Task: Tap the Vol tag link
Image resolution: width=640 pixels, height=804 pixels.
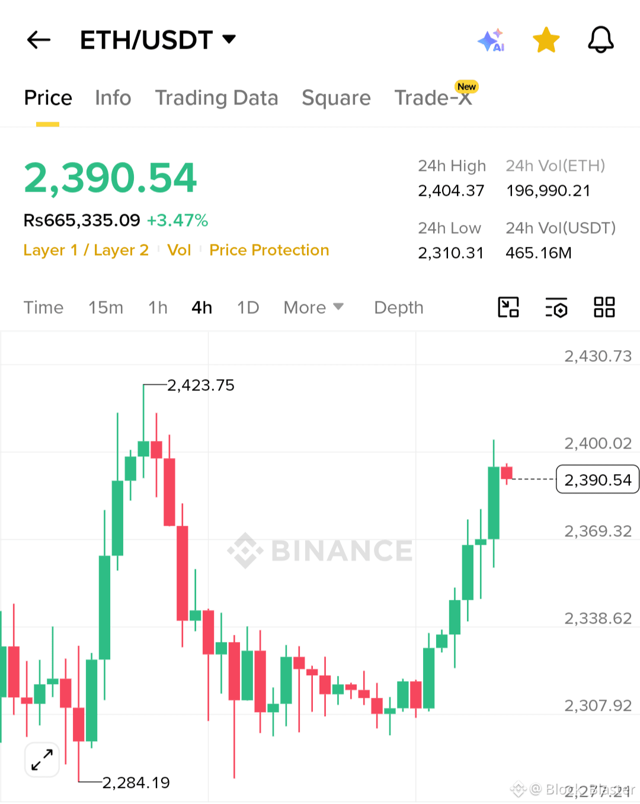Action: (x=179, y=250)
